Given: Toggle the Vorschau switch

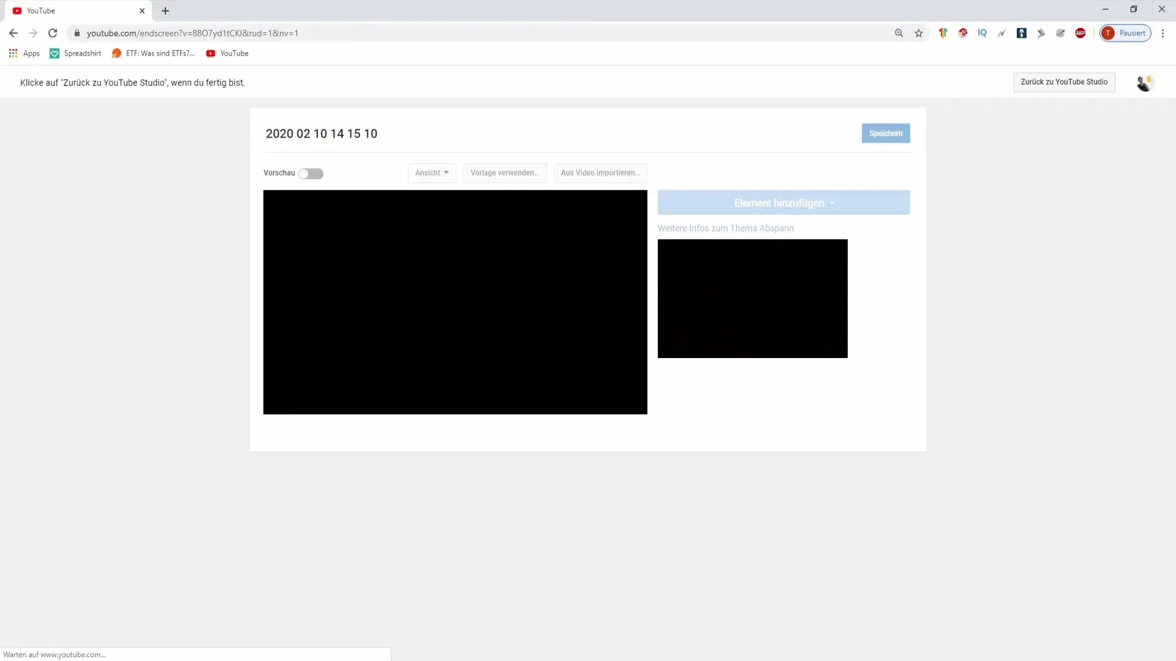Looking at the screenshot, I should pyautogui.click(x=311, y=174).
